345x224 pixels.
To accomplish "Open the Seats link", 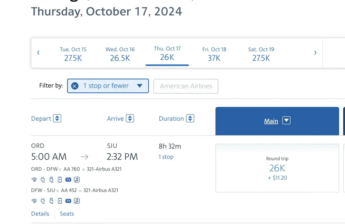I will (x=67, y=214).
